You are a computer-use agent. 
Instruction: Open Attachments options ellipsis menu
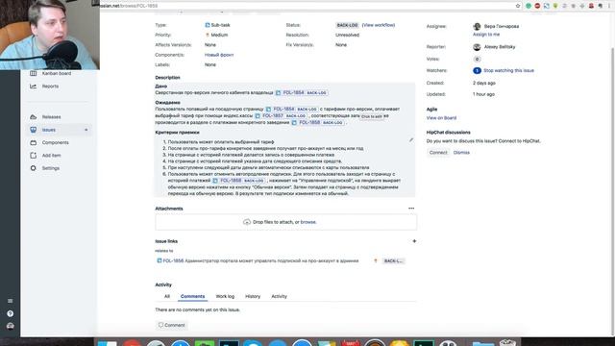[x=411, y=209]
